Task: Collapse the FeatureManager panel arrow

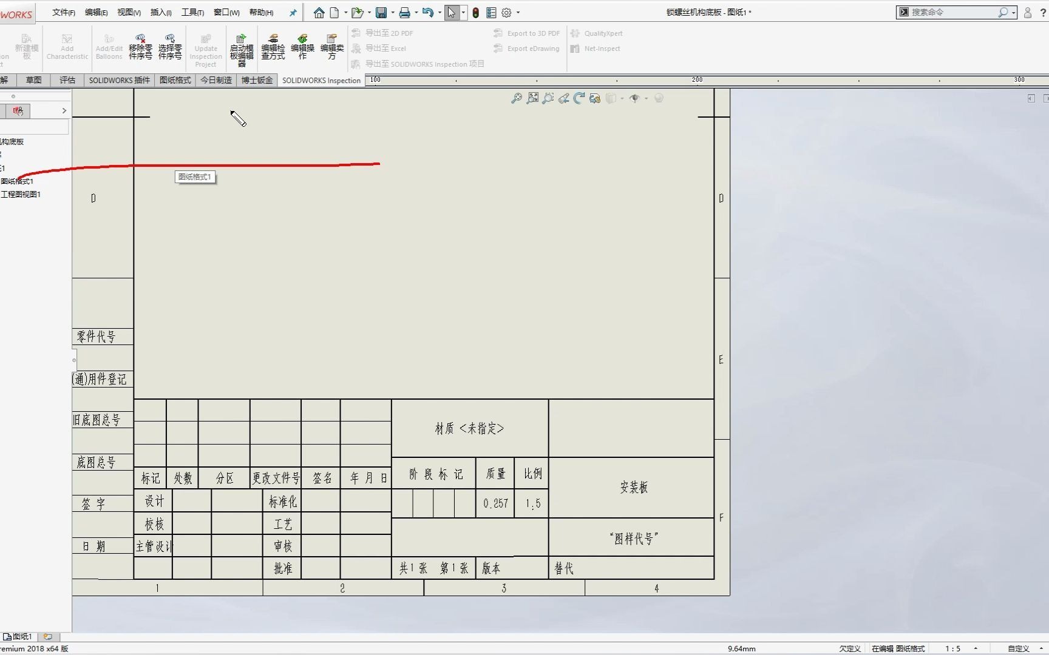Action: click(64, 110)
